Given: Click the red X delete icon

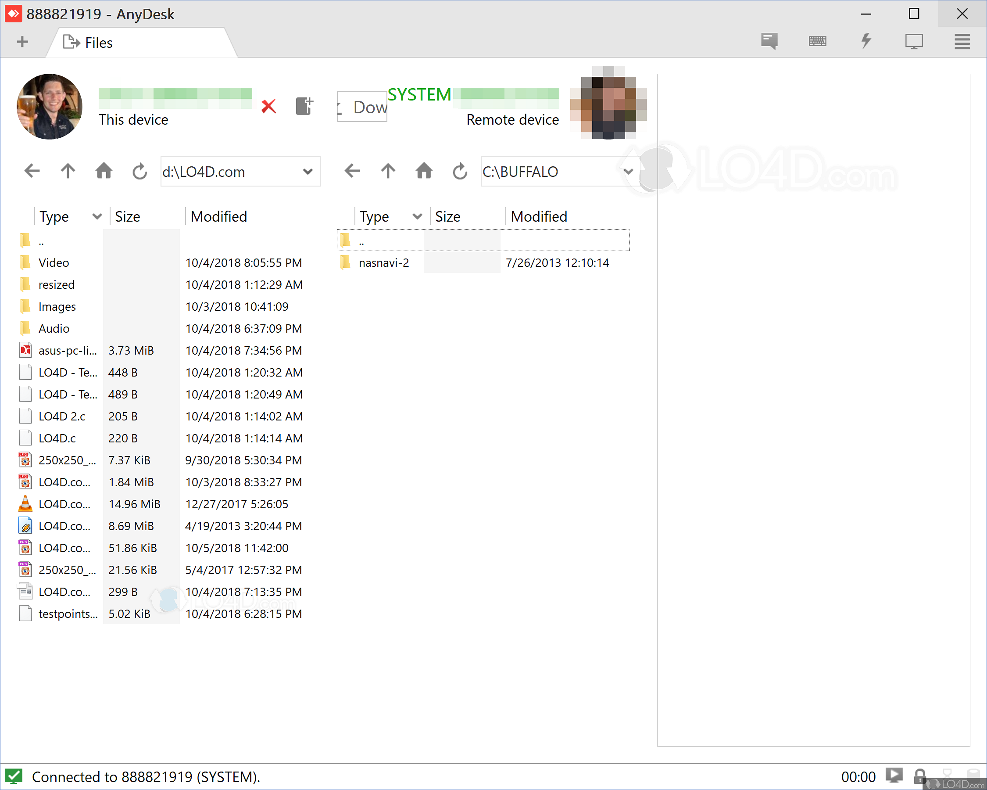Looking at the screenshot, I should pos(269,107).
